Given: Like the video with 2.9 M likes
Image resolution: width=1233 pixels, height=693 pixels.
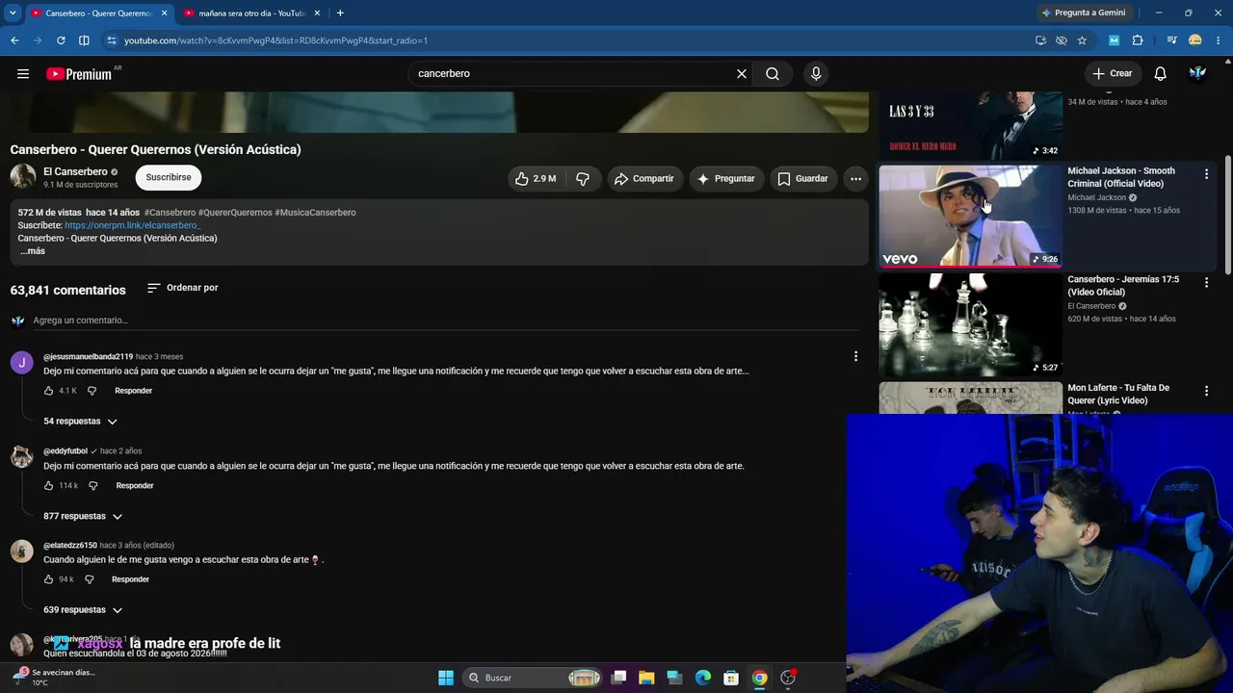Looking at the screenshot, I should 536,178.
